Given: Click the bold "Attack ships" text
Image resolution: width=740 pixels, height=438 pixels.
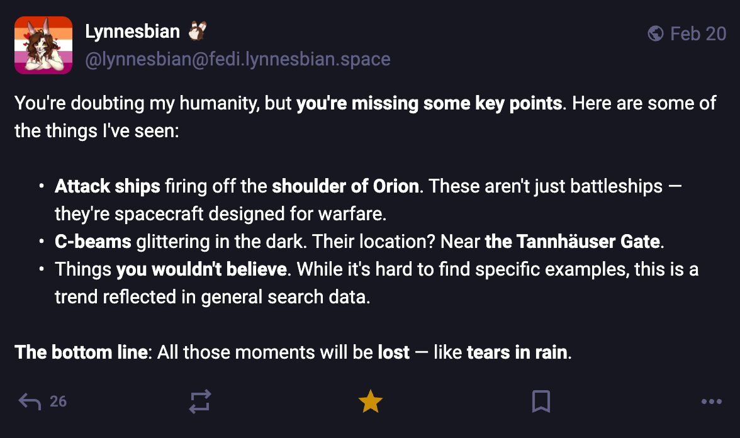Looking at the screenshot, I should pyautogui.click(x=107, y=186).
